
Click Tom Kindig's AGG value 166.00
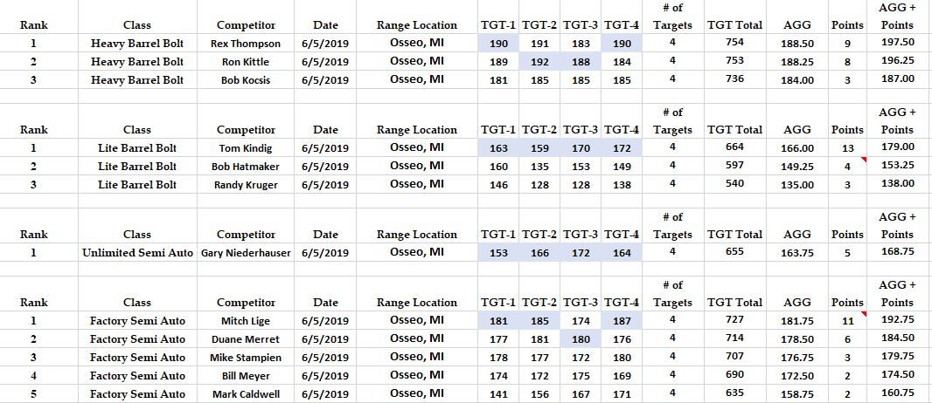796,148
